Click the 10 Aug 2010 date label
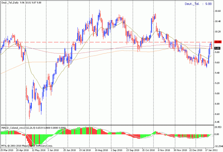The height and width of the screenshot is (152, 223). (101, 150)
